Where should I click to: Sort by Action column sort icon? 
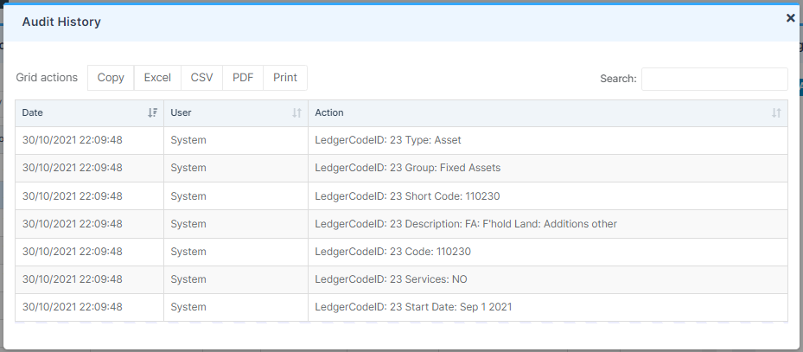pos(776,112)
